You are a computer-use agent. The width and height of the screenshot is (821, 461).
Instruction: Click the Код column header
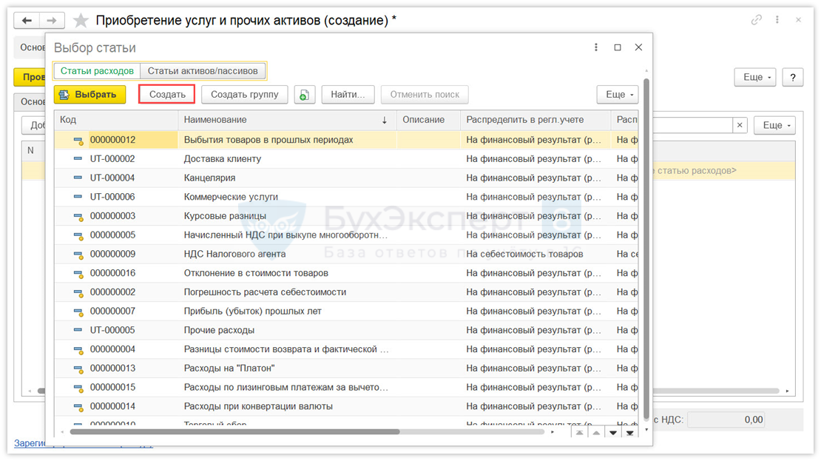116,120
